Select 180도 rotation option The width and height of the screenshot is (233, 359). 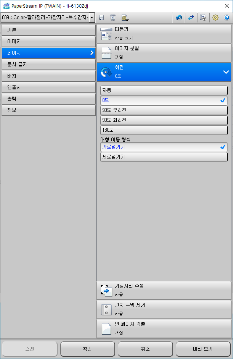164,130
